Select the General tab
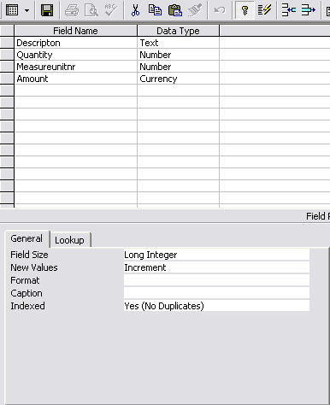330x405 pixels. (x=27, y=238)
